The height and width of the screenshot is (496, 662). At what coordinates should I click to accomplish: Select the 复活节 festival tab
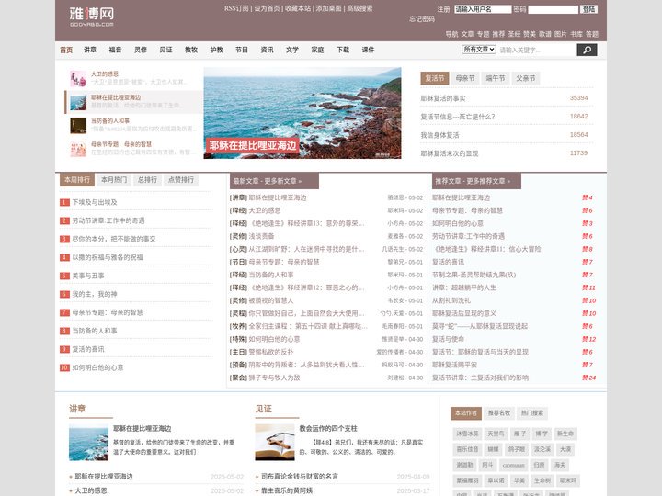click(x=434, y=78)
